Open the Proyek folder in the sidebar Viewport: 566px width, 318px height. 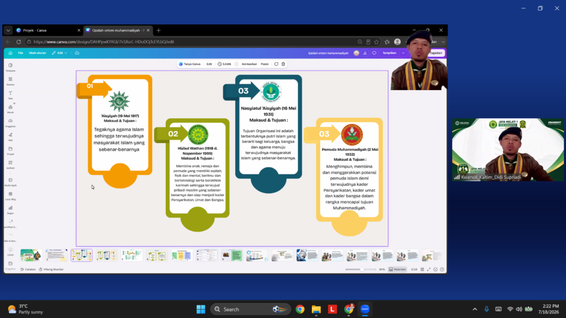11,151
